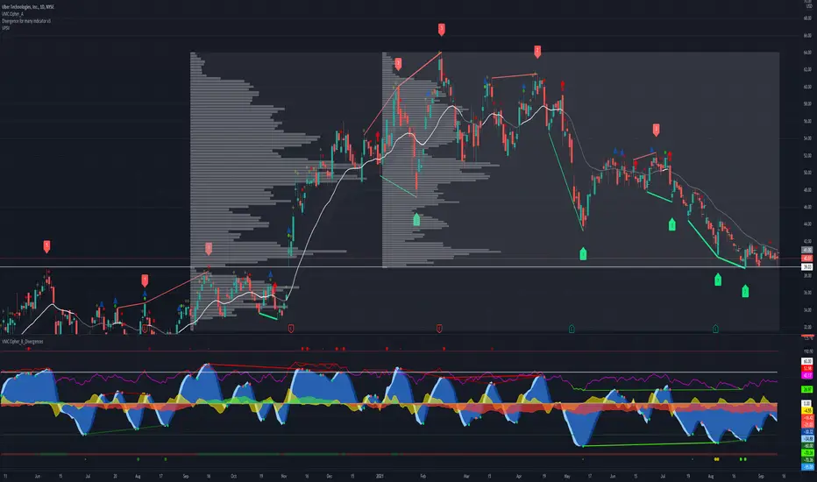Viewport: 817px width, 482px height.
Task: Select the VMC Cipher_A indicator legend
Action: [12, 14]
